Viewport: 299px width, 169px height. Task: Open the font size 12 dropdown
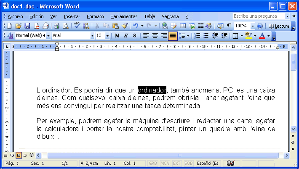tap(107, 36)
